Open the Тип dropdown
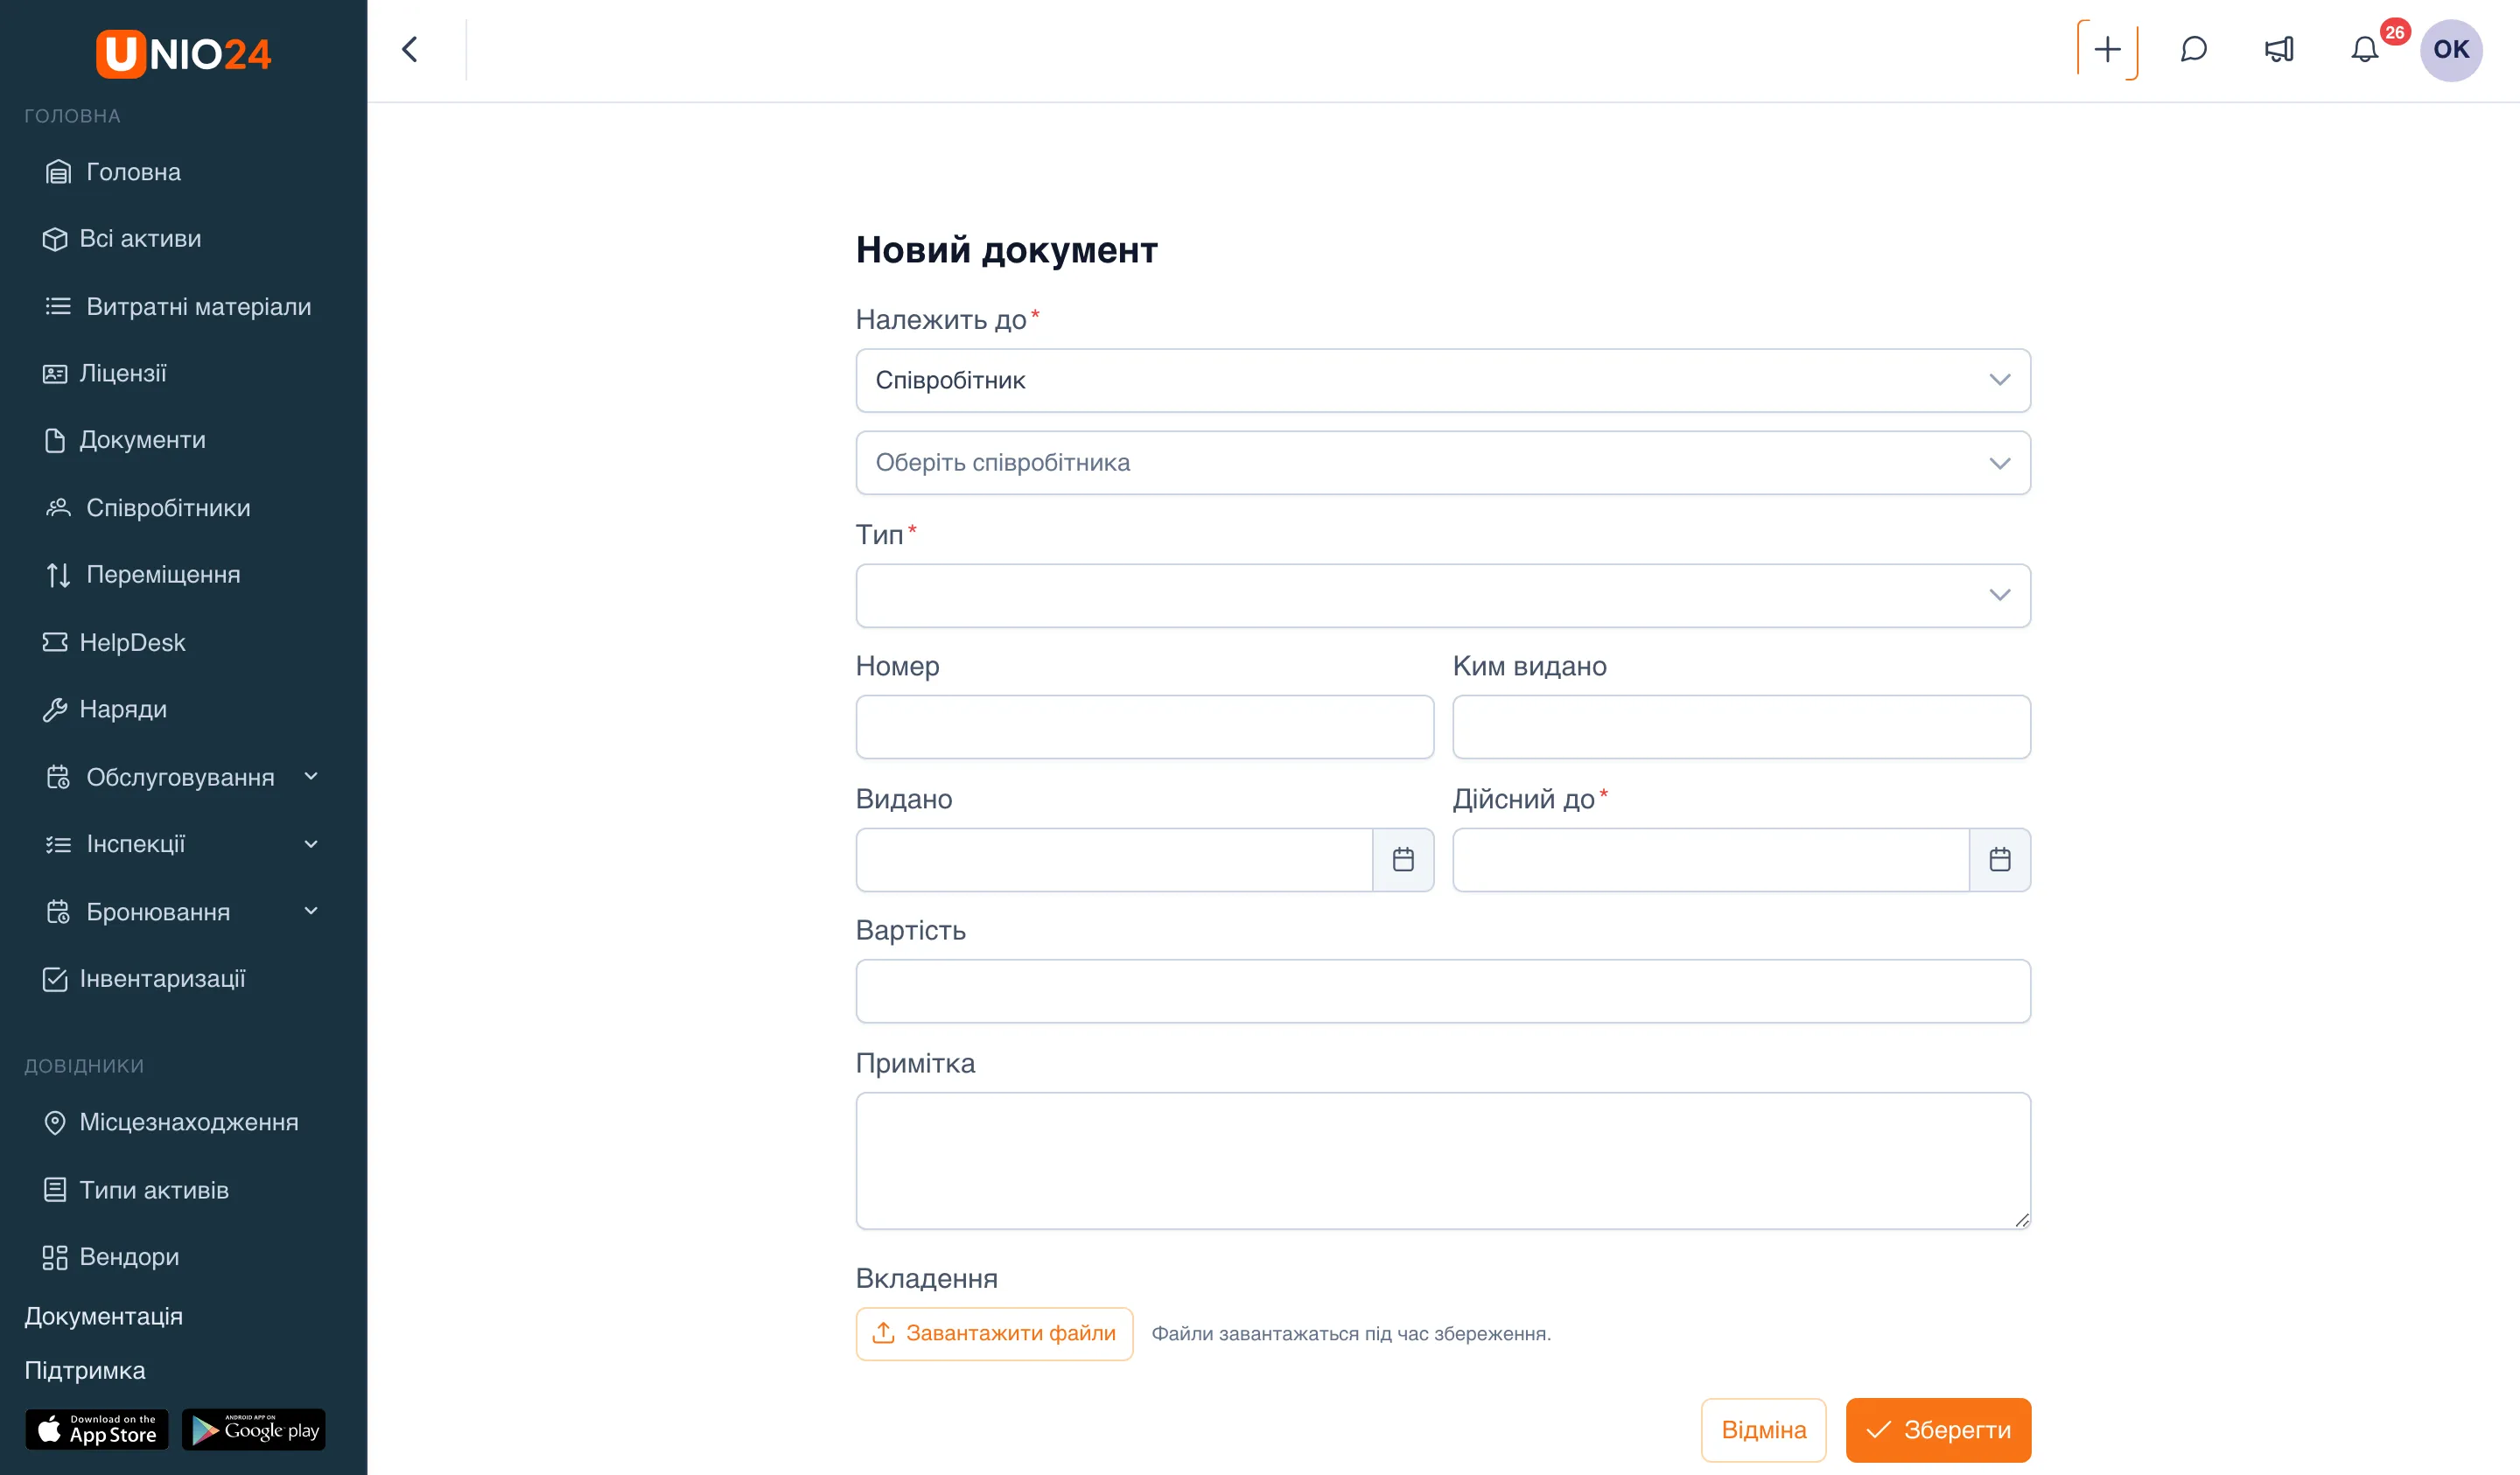This screenshot has width=2520, height=1475. pos(1443,596)
